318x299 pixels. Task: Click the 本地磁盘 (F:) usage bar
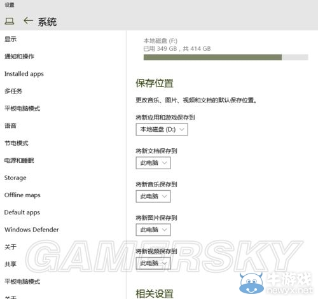(x=226, y=57)
